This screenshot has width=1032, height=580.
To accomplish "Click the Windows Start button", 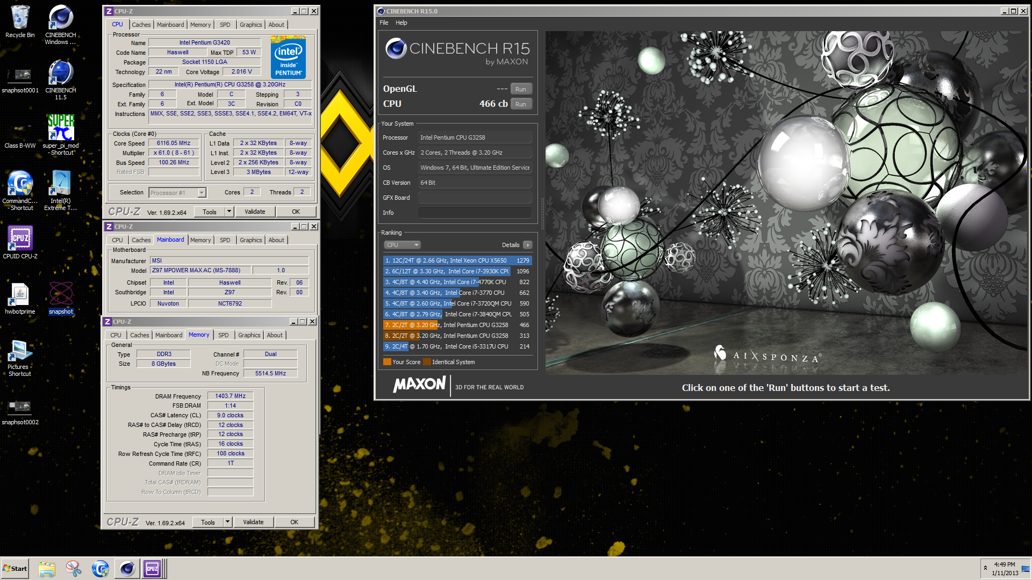I will click(x=15, y=569).
